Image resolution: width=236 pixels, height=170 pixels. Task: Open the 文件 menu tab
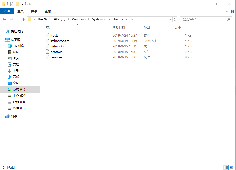[7, 11]
